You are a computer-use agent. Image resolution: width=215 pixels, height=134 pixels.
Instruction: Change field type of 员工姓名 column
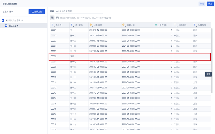point(72,25)
